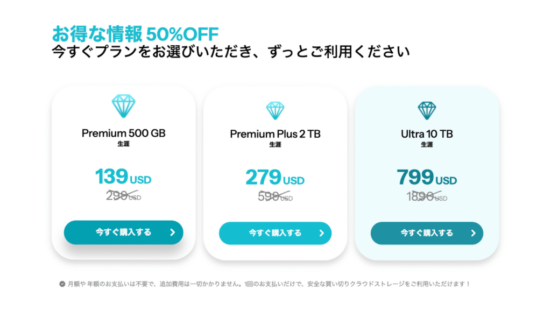Select the Ultra 10 TB plan title

(427, 134)
